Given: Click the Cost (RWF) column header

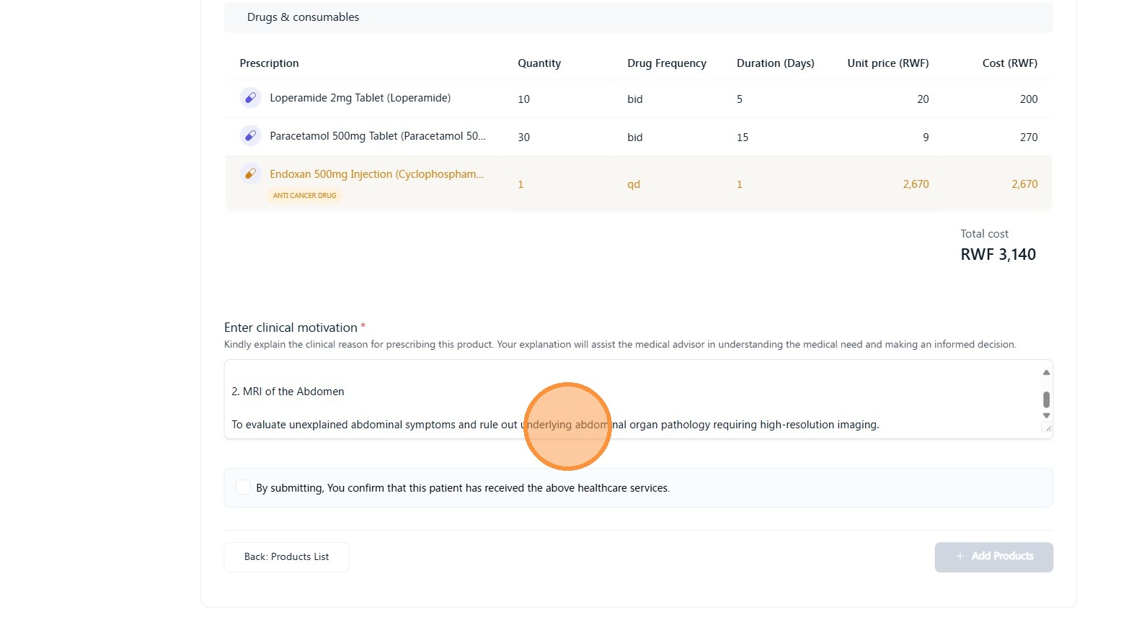Looking at the screenshot, I should click(1010, 63).
